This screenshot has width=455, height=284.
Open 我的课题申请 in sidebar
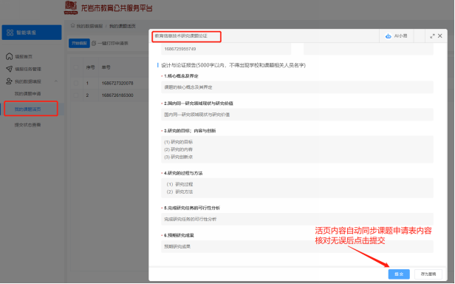pos(27,94)
